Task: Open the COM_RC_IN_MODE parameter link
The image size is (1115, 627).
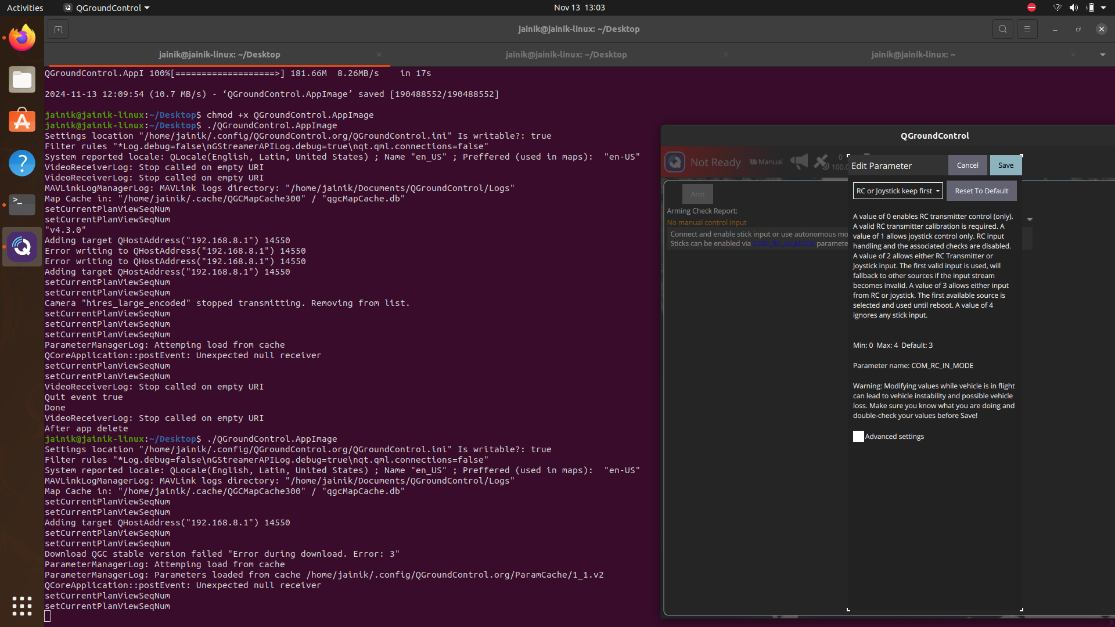Action: (784, 243)
